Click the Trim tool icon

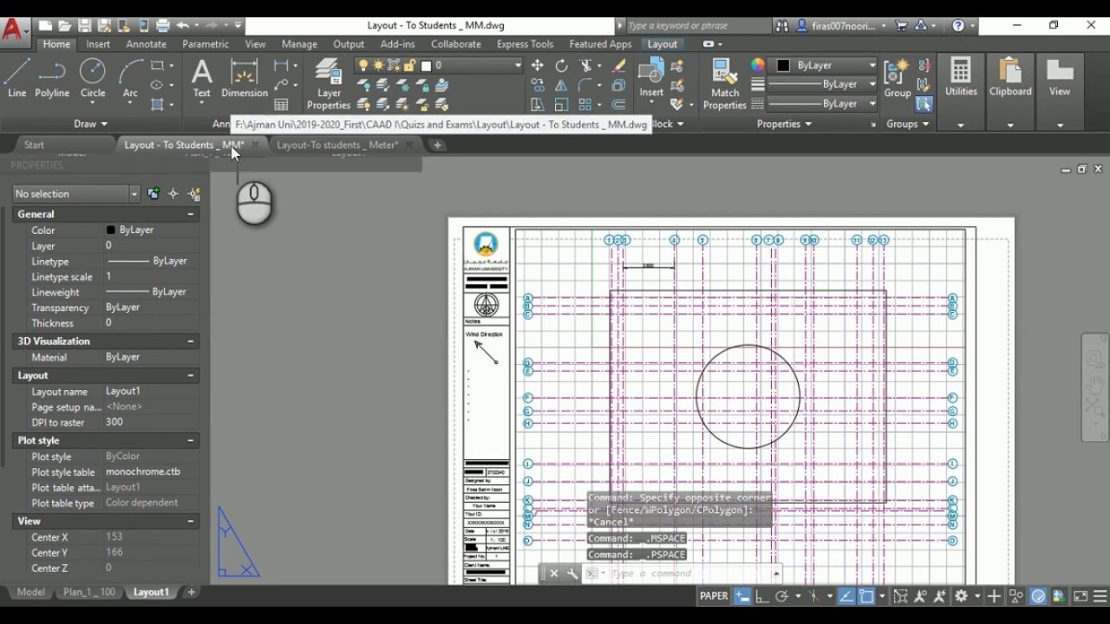pos(587,66)
